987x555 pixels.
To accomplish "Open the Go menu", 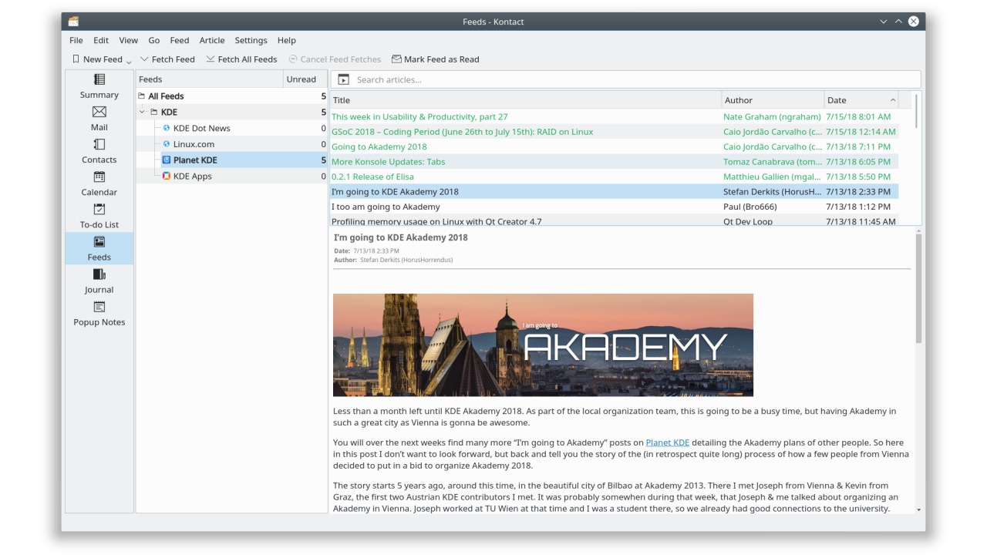I will [x=154, y=40].
